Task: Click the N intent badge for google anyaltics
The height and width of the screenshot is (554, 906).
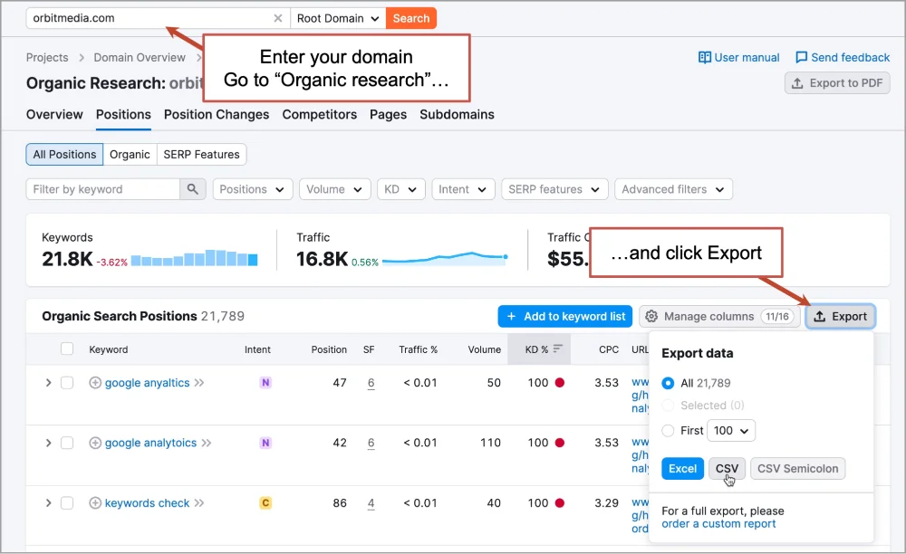Action: pos(265,383)
